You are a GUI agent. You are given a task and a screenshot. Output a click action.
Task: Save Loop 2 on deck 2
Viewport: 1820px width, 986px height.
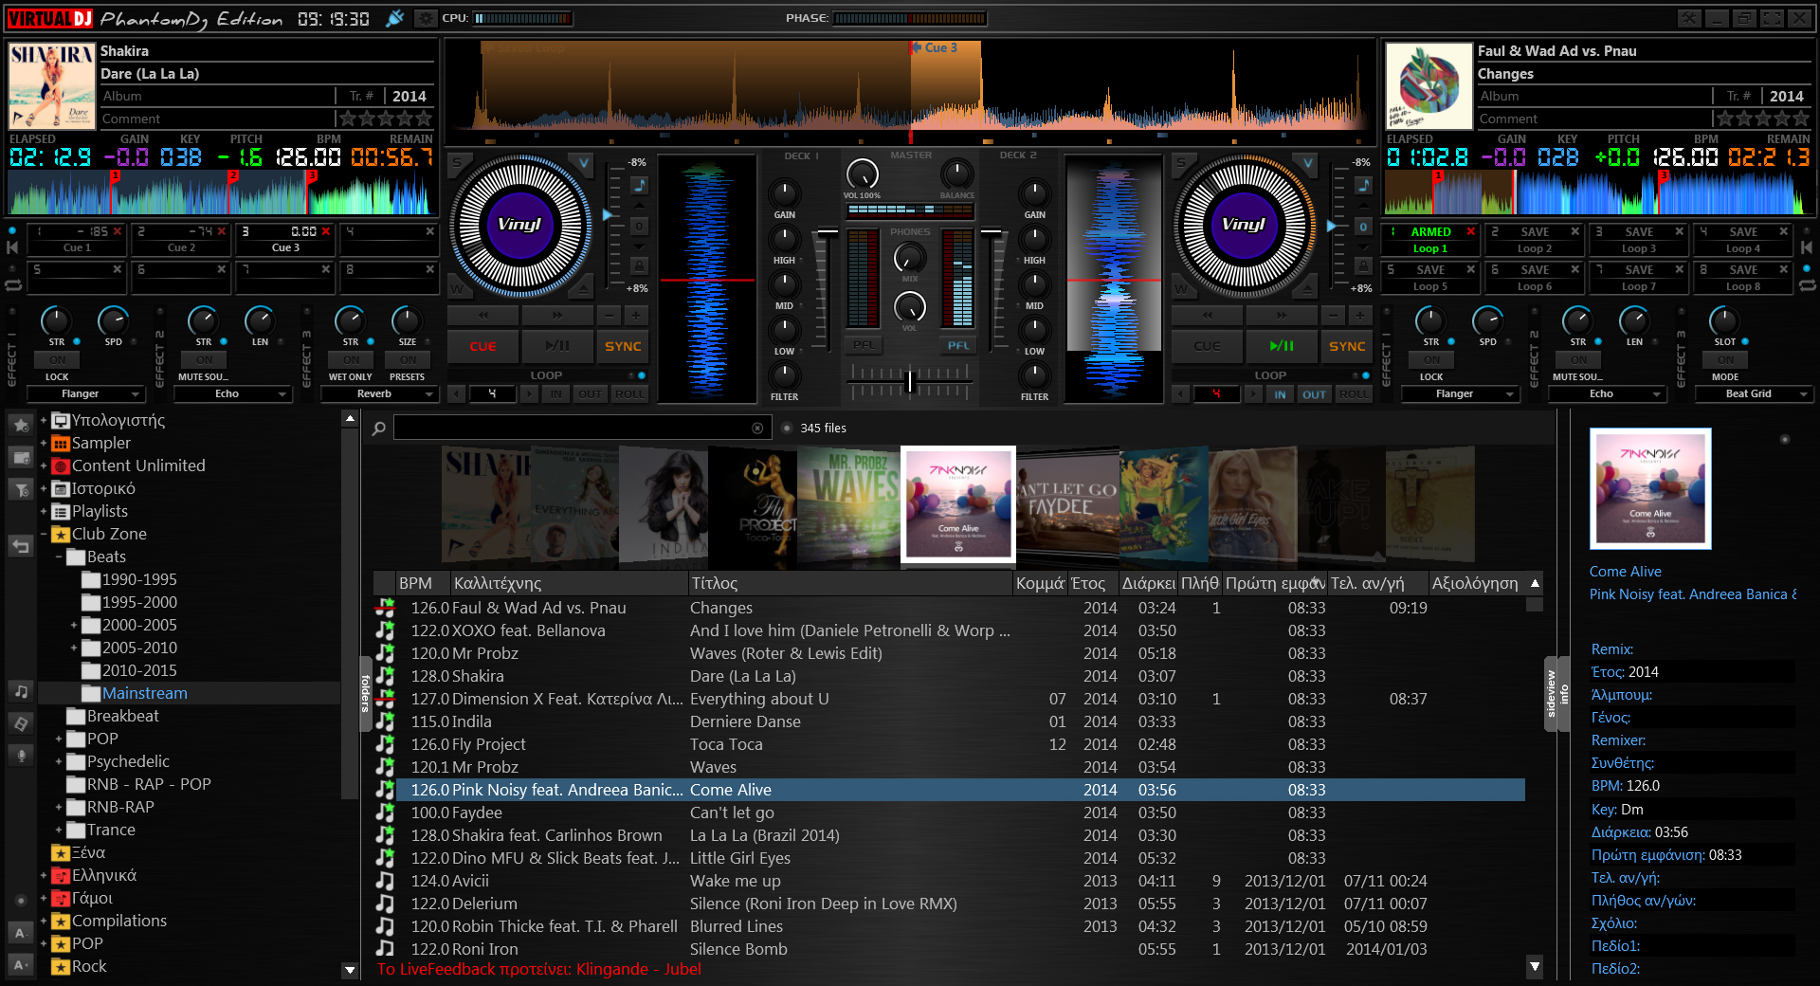(1535, 231)
